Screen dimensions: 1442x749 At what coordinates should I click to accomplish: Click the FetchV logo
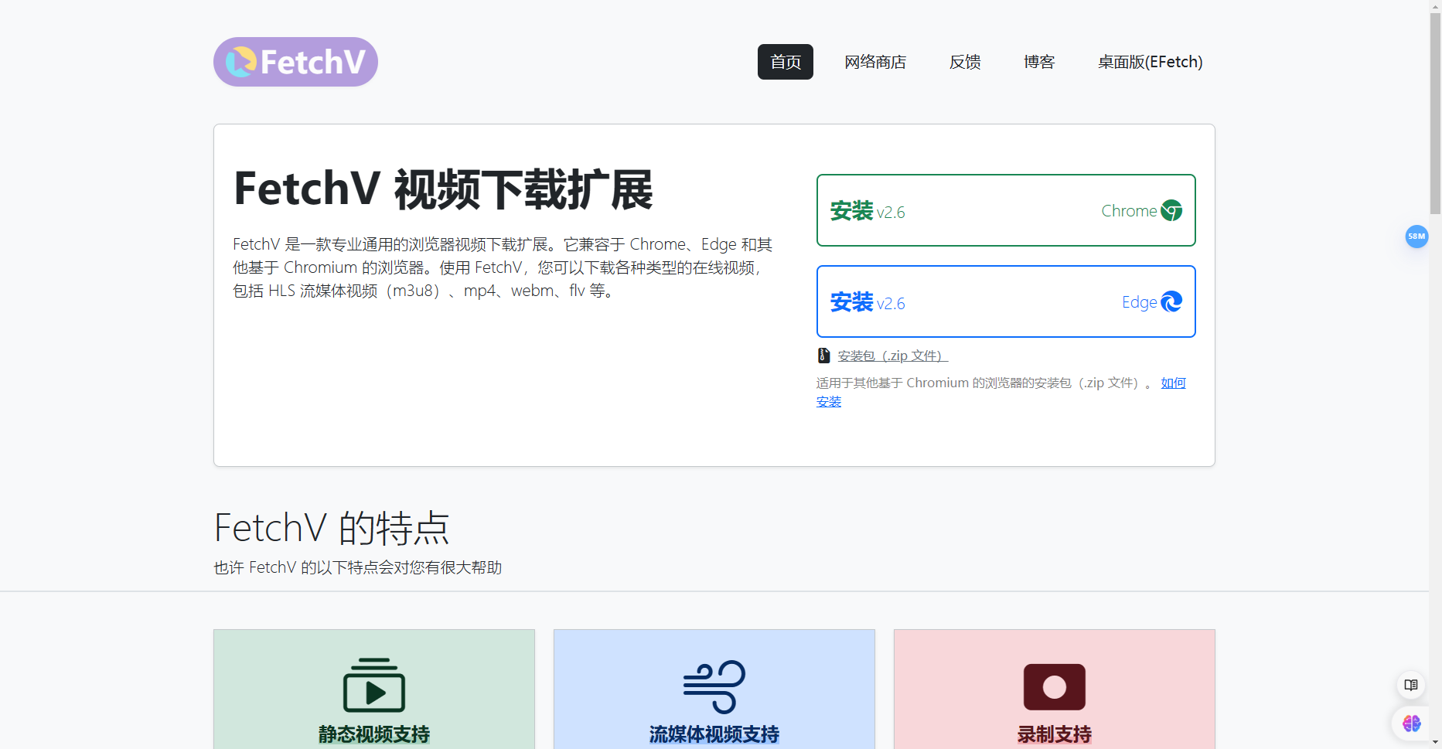295,62
